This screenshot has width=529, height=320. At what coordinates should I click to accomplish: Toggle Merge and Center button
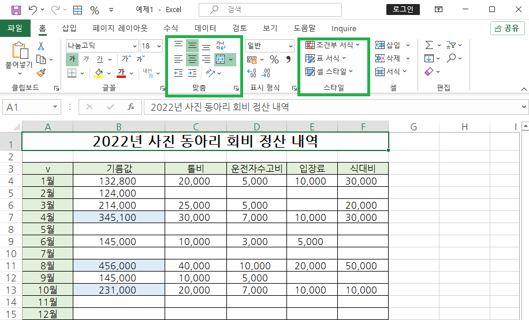(220, 59)
